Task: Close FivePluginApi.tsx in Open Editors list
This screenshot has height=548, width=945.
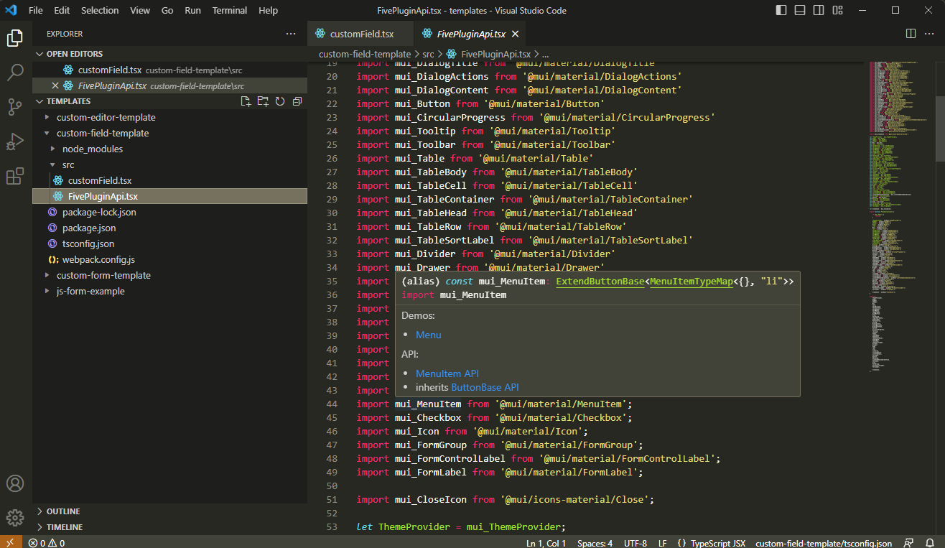Action: click(x=55, y=85)
